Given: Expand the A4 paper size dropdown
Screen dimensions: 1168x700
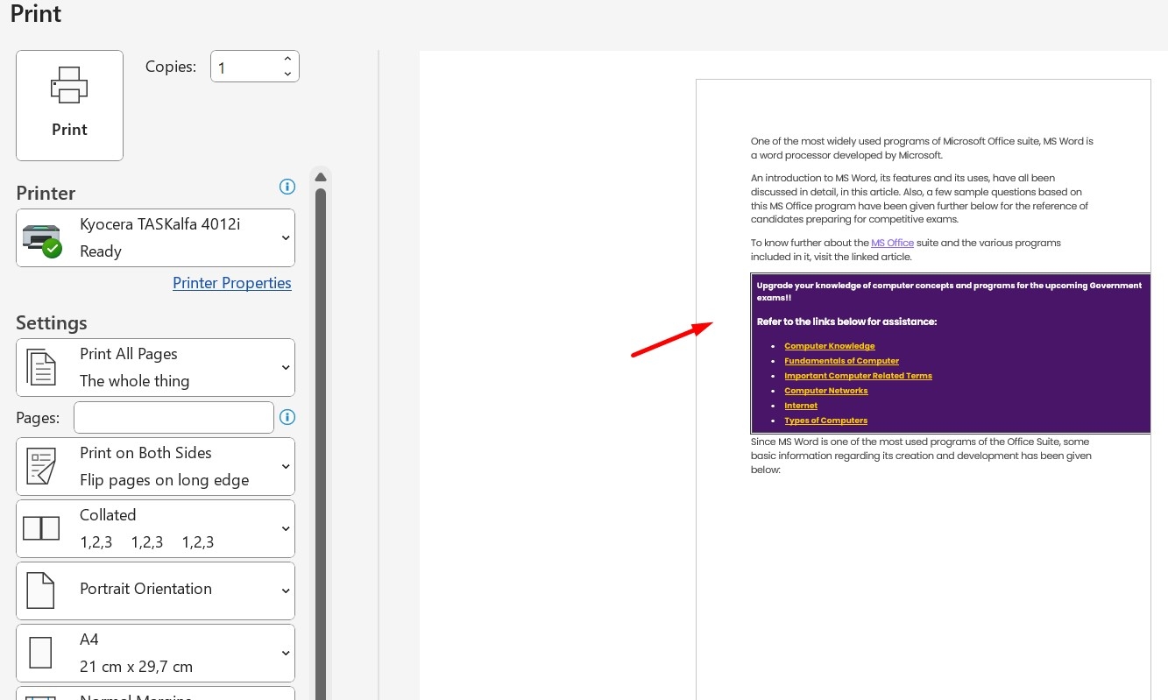Looking at the screenshot, I should (155, 653).
